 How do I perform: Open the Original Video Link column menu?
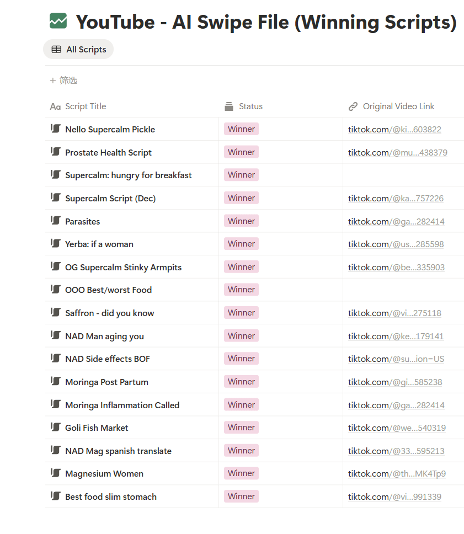pyautogui.click(x=398, y=106)
